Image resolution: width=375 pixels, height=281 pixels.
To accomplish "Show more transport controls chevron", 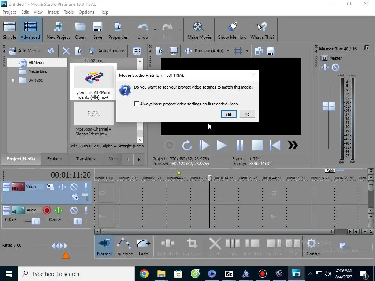I will pos(293,145).
